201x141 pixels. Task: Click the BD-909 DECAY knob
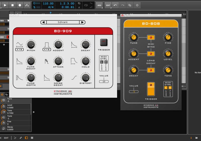tap(86, 45)
